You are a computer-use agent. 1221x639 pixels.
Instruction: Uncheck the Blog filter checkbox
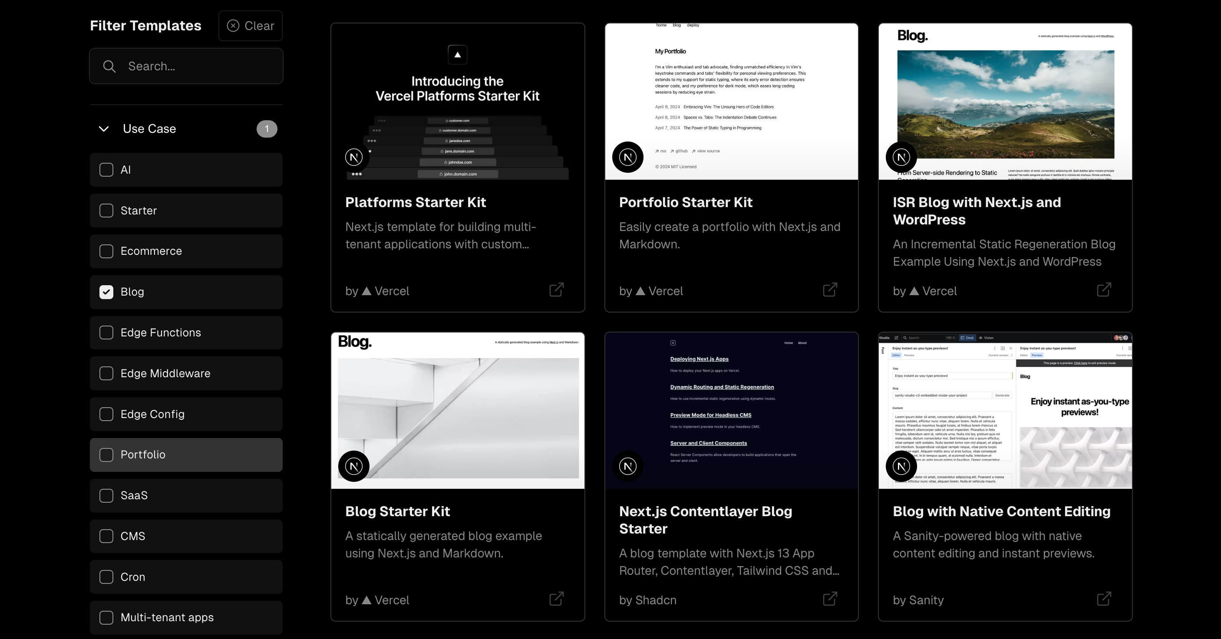[x=106, y=292]
